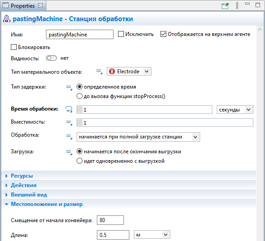This screenshot has height=241, width=265.
Task: Expand the Ресурсы section
Action: point(22,176)
